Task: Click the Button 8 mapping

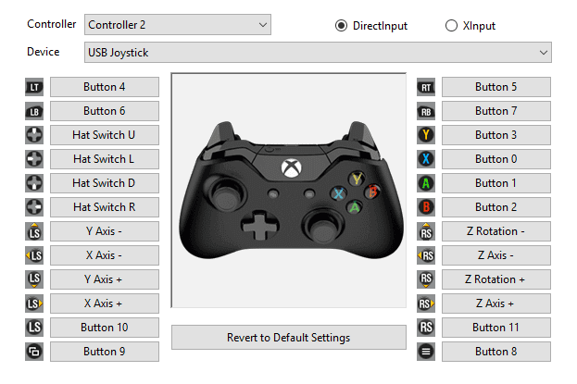Action: point(496,352)
